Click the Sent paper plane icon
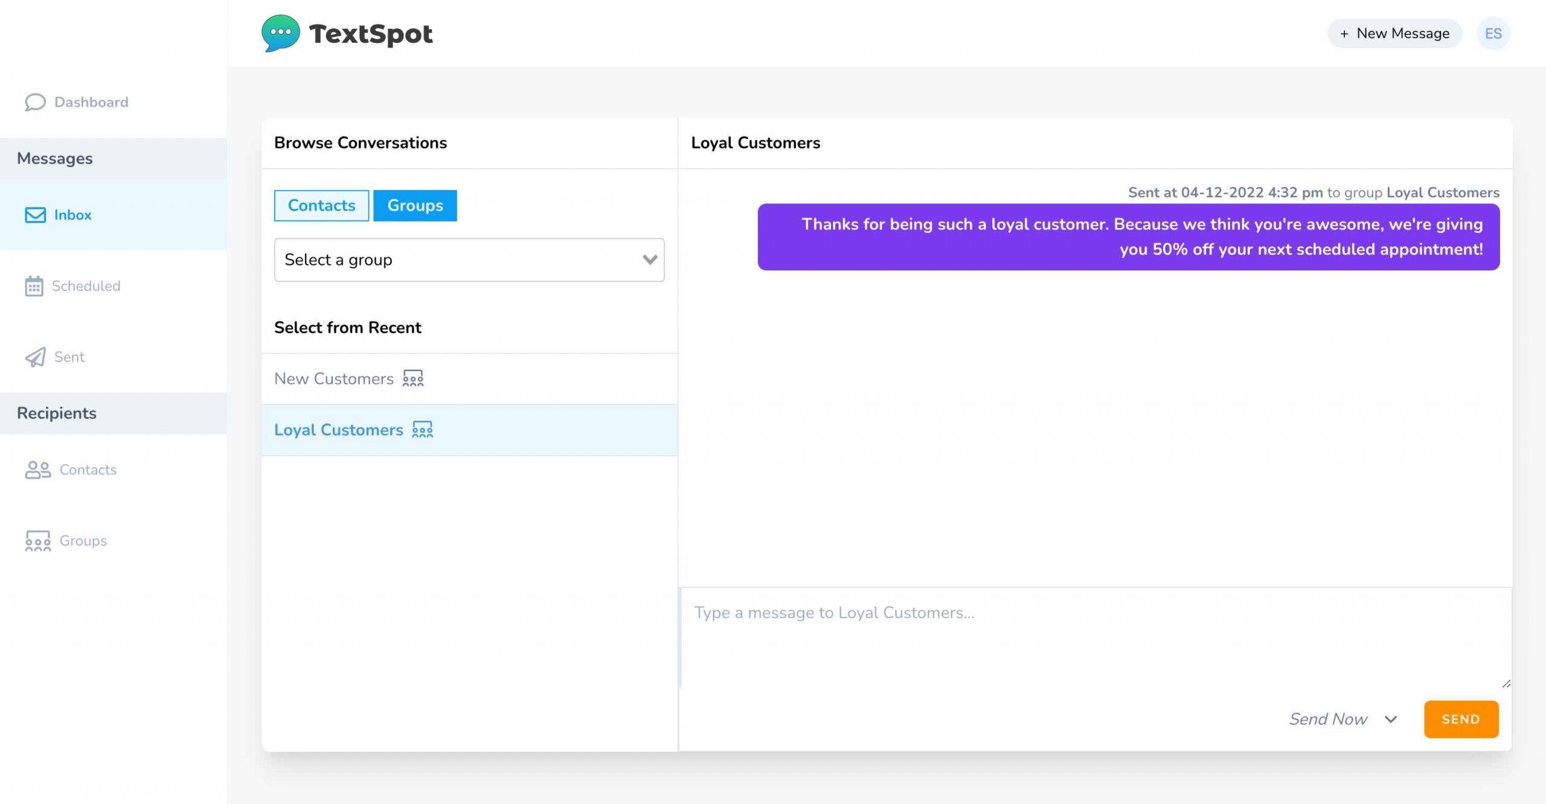 [35, 357]
